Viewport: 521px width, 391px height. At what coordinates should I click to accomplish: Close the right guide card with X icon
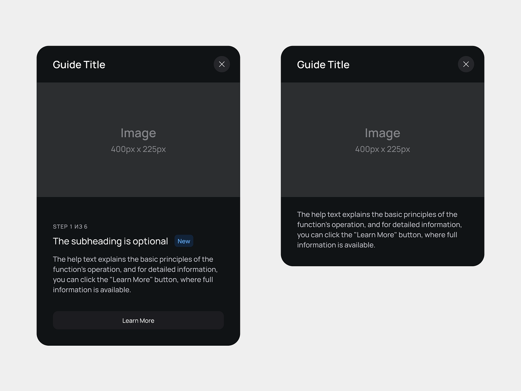[x=466, y=64]
